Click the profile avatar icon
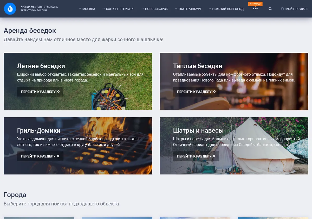 [x=282, y=9]
